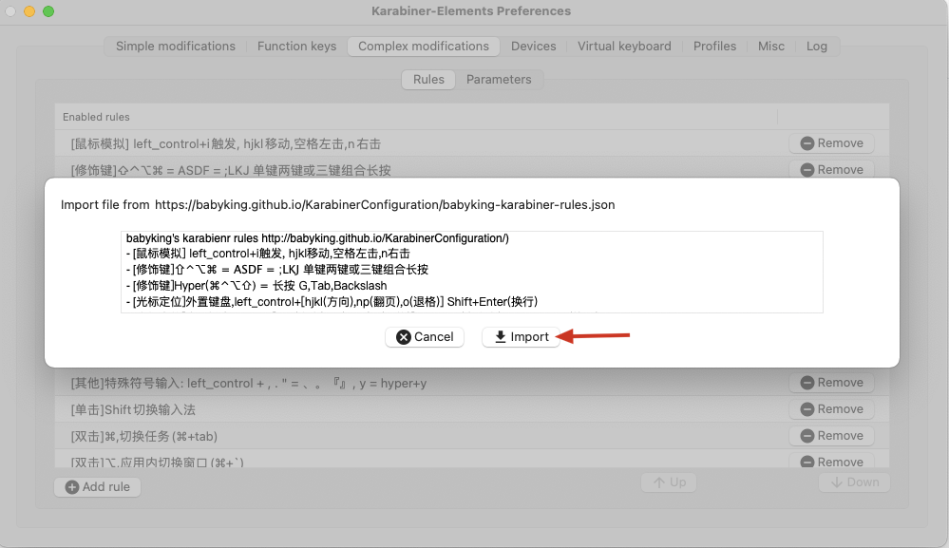Remove the 特殊符号输入 rule
This screenshot has height=548, width=949.
pos(831,383)
